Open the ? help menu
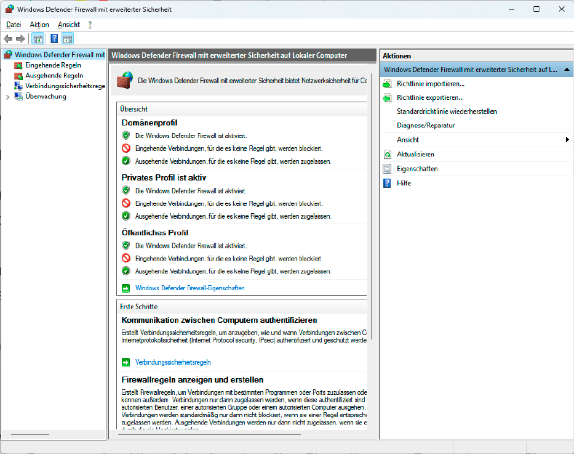 tap(90, 25)
